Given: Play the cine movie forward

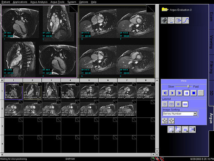Looking at the screenshot, I should (x=172, y=93).
